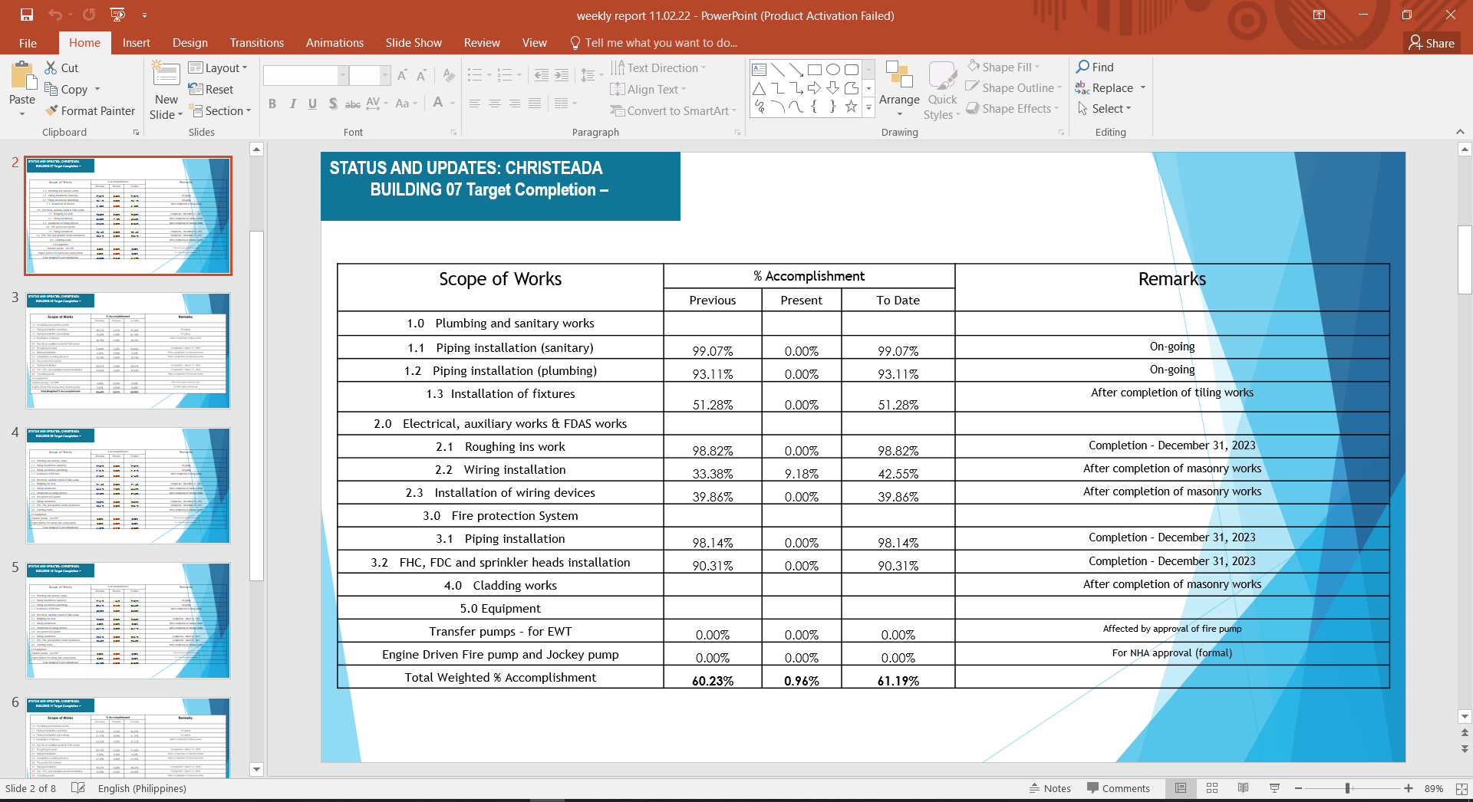Select the five-point Star shape
Screen dimensions: 1473x802
pyautogui.click(x=851, y=107)
